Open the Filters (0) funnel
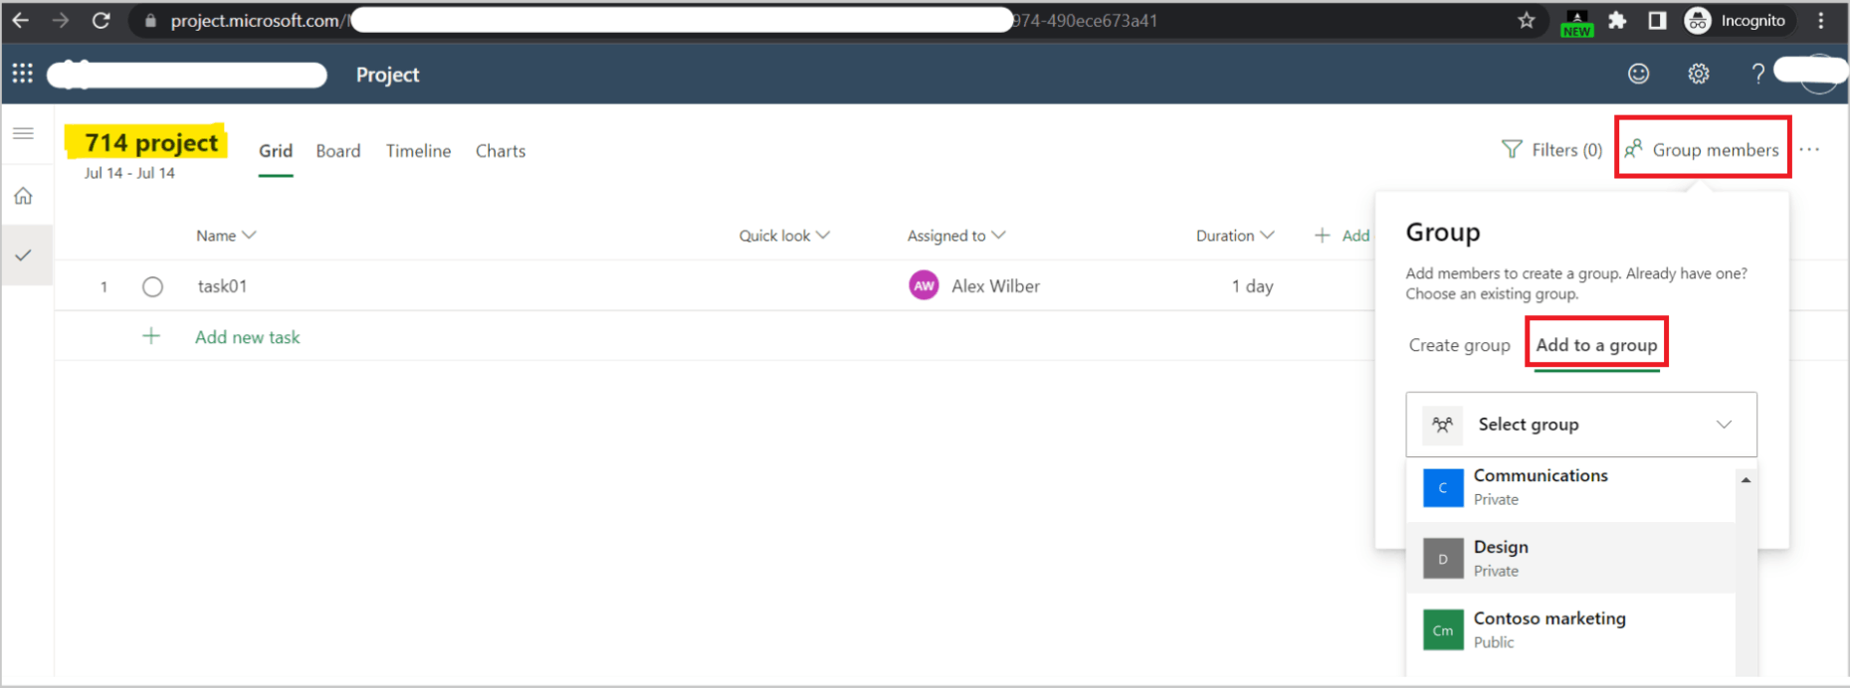Screen dimensions: 1850x688 pos(1552,150)
